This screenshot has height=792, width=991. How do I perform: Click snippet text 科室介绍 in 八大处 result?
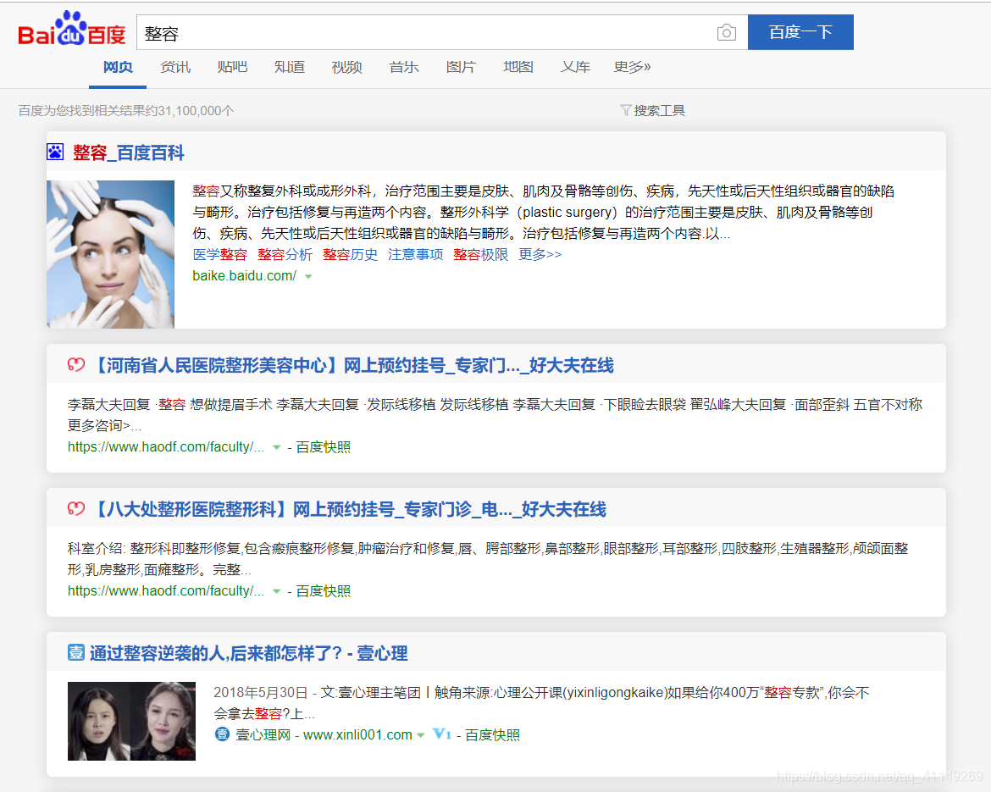96,549
